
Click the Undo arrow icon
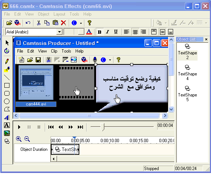28,23
